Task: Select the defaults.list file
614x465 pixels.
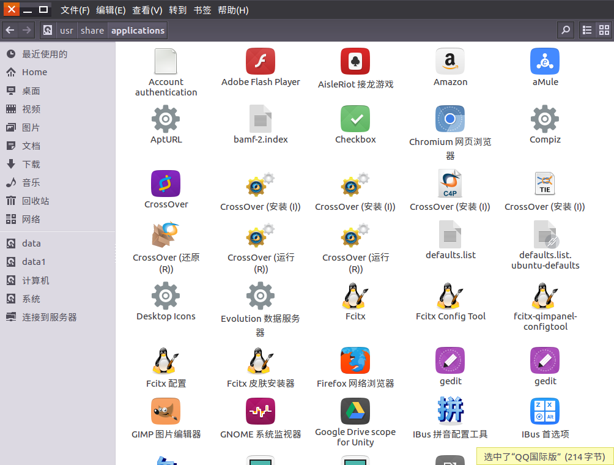Action: pyautogui.click(x=450, y=234)
